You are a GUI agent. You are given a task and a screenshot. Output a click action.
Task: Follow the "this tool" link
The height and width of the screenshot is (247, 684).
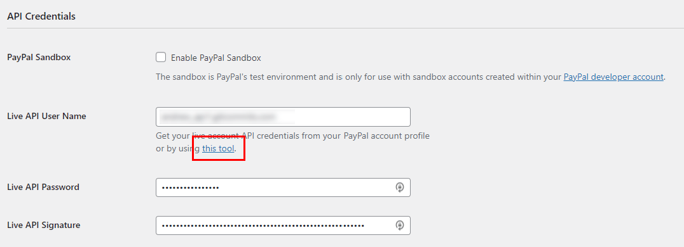(x=218, y=149)
